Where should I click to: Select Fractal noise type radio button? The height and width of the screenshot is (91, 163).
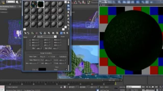49,57
